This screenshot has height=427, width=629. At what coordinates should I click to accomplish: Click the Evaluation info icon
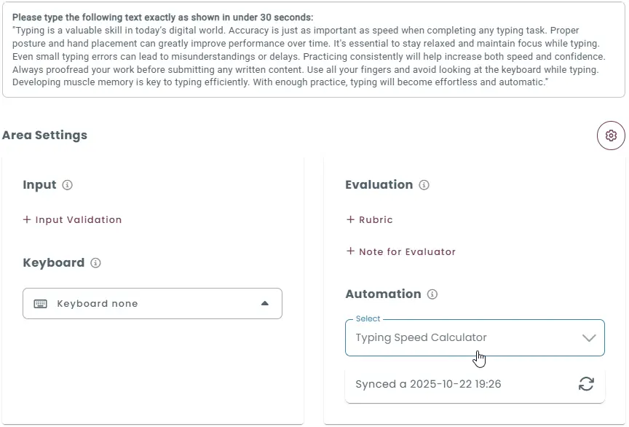pos(424,185)
